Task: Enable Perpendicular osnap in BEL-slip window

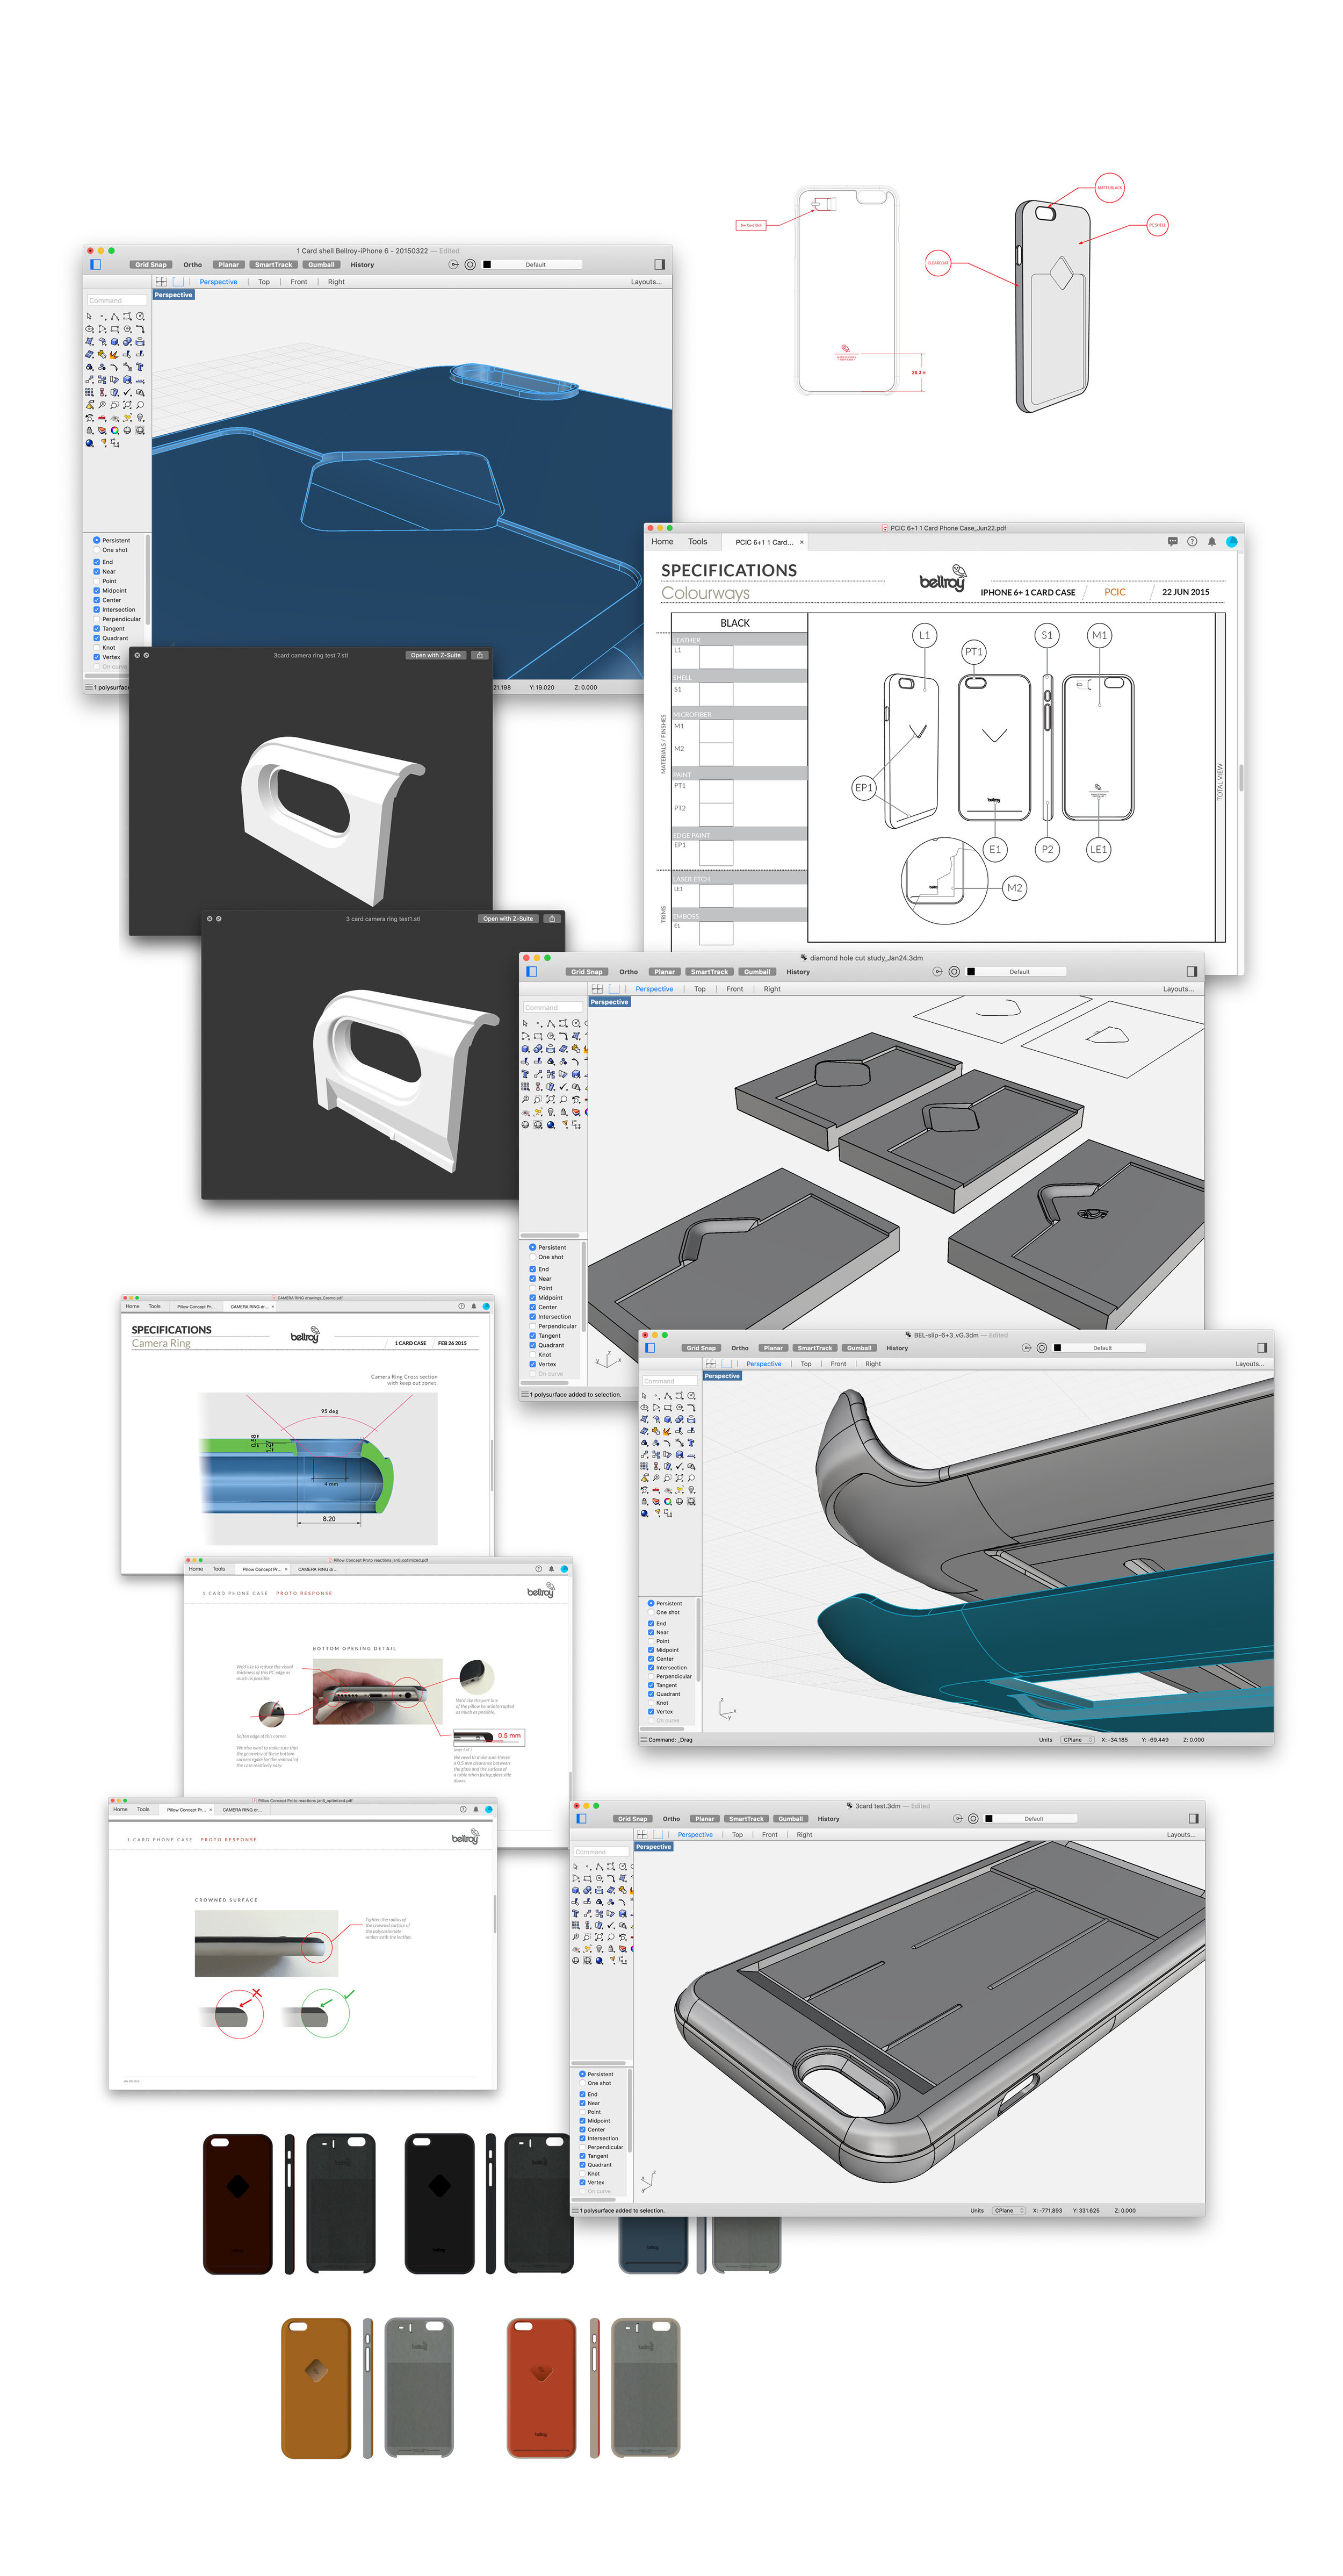Action: coord(651,1676)
